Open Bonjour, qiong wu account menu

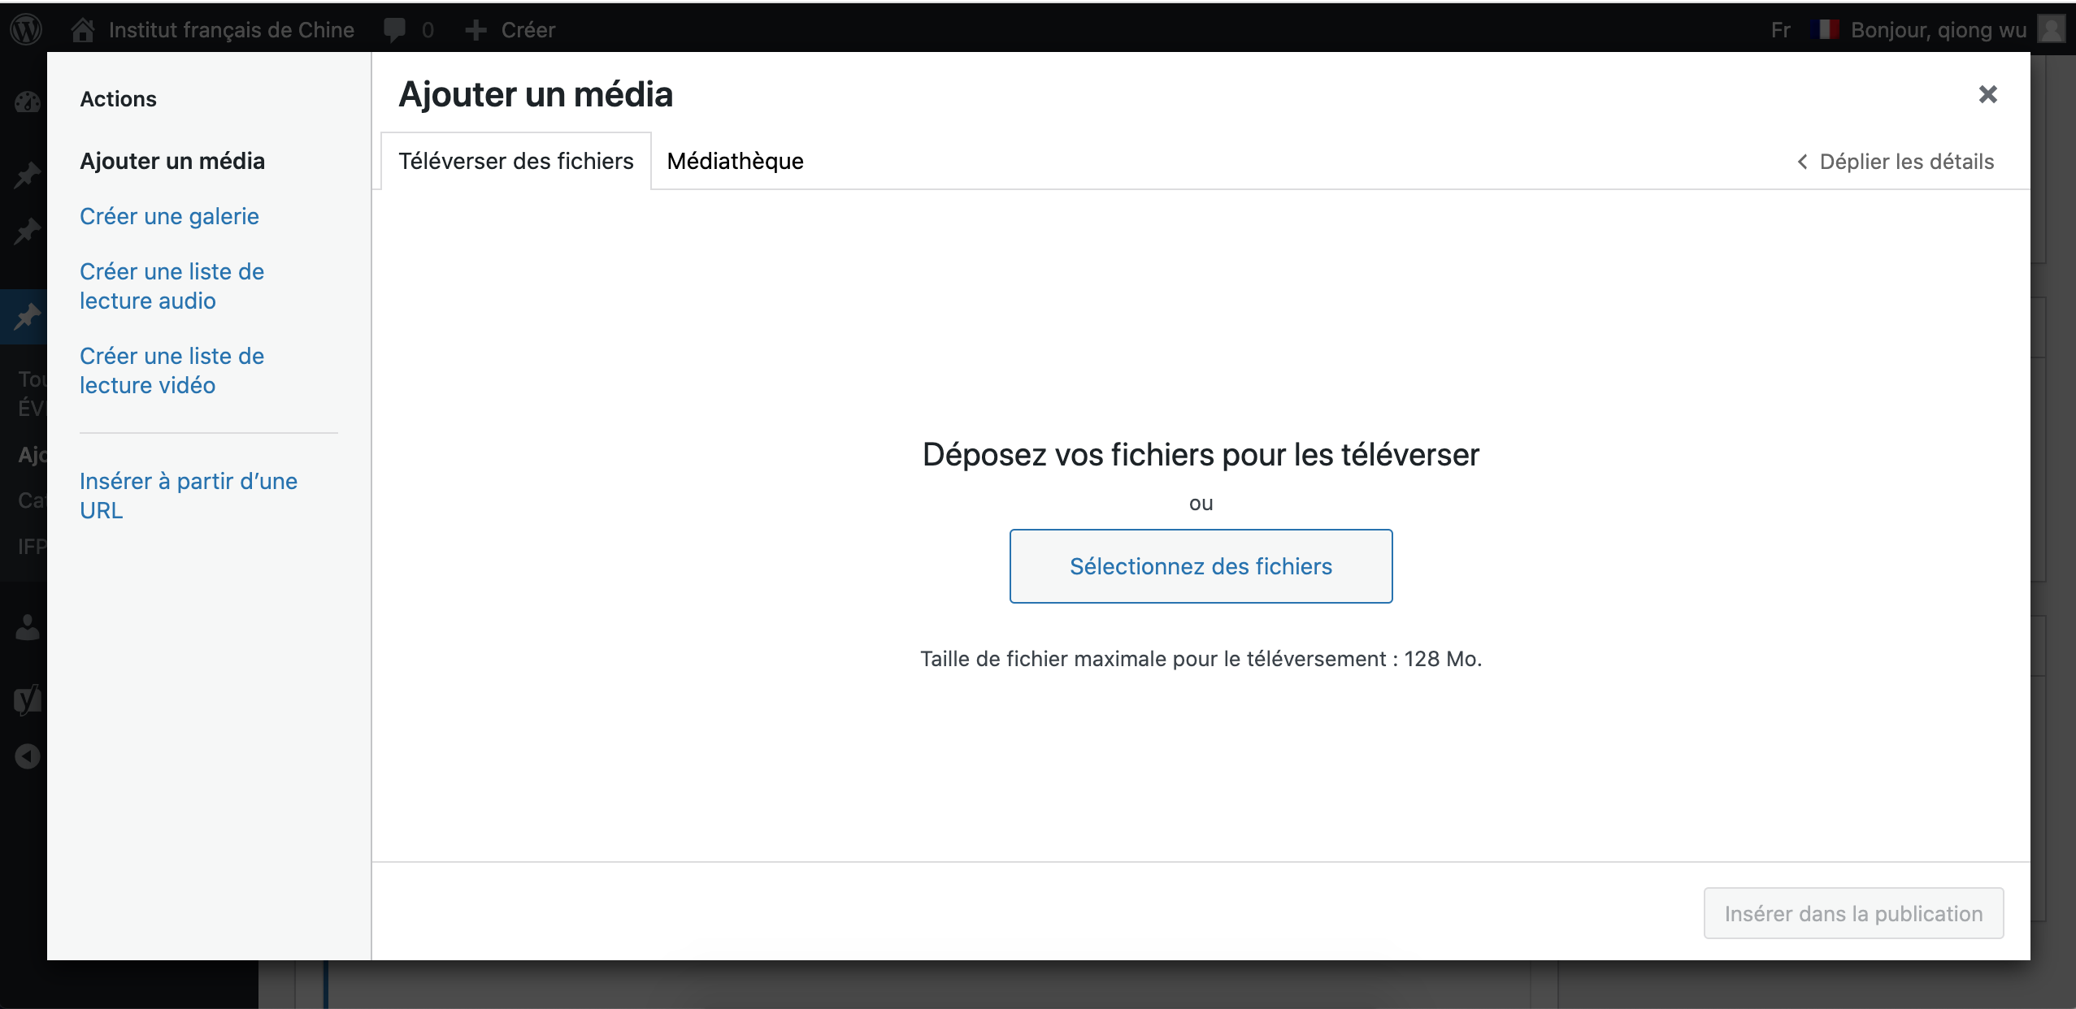pos(1938,30)
